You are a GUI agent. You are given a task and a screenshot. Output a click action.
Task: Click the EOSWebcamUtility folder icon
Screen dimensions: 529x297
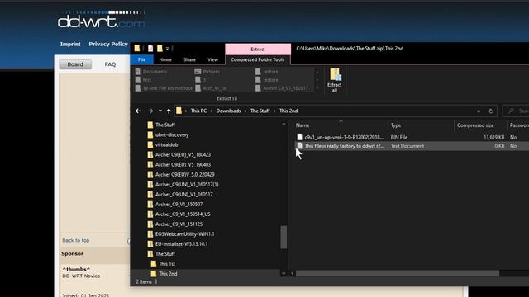[150, 234]
